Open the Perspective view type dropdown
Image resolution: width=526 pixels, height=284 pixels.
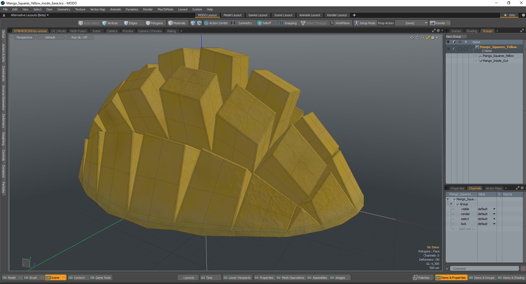coord(24,37)
